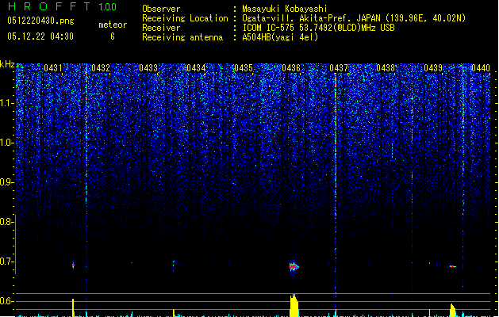499x317 pixels.
Task: Click the Ogata-vill. Akita-Pref. JAPAN location text
Action: [354, 18]
